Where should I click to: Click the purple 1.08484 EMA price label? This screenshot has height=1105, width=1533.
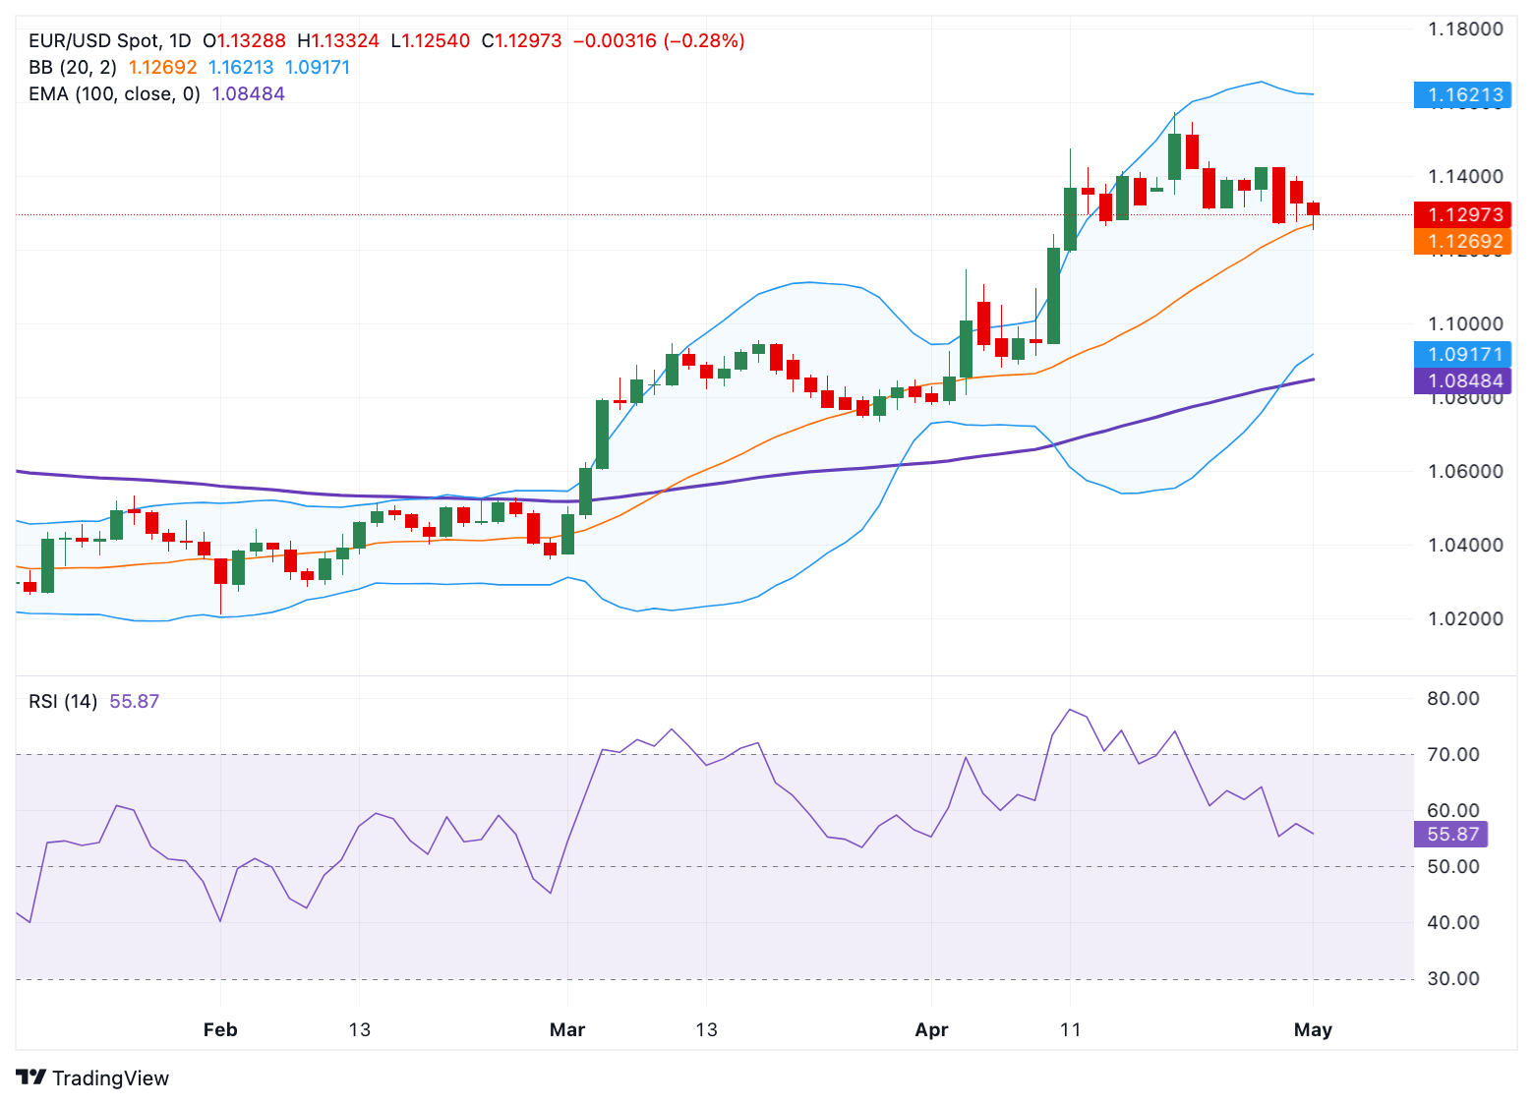(x=1462, y=380)
